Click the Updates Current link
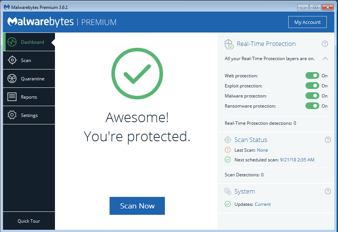The width and height of the screenshot is (338, 232). pos(262,204)
